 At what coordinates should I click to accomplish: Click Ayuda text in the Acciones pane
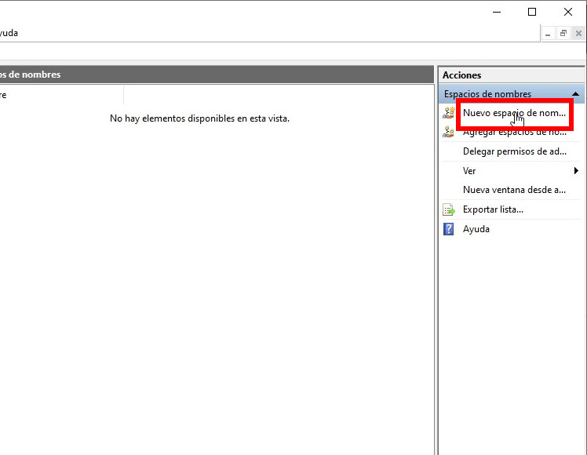tap(476, 229)
